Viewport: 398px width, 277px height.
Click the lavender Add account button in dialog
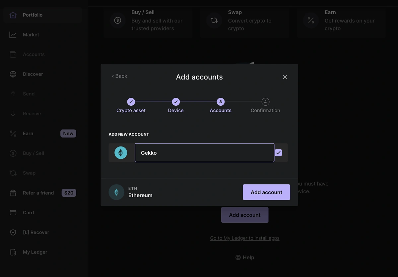click(266, 192)
